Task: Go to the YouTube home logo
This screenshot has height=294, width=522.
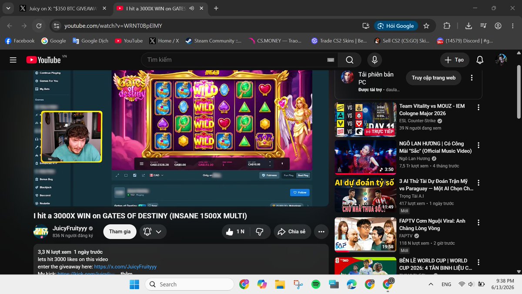Action: click(43, 60)
